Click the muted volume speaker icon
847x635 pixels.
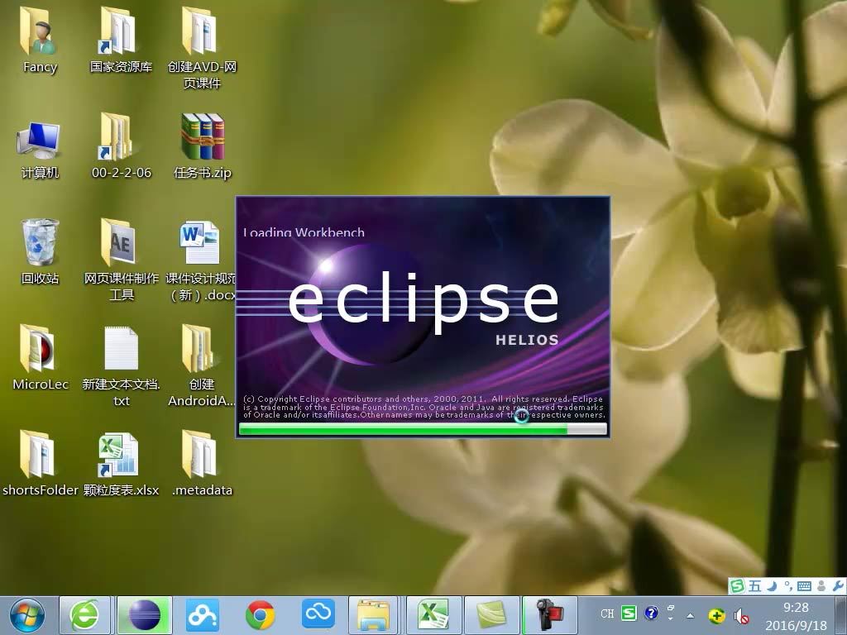[x=741, y=615]
